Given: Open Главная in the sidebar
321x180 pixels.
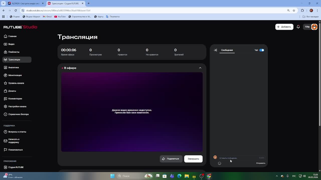Looking at the screenshot, I should [x=10, y=36].
